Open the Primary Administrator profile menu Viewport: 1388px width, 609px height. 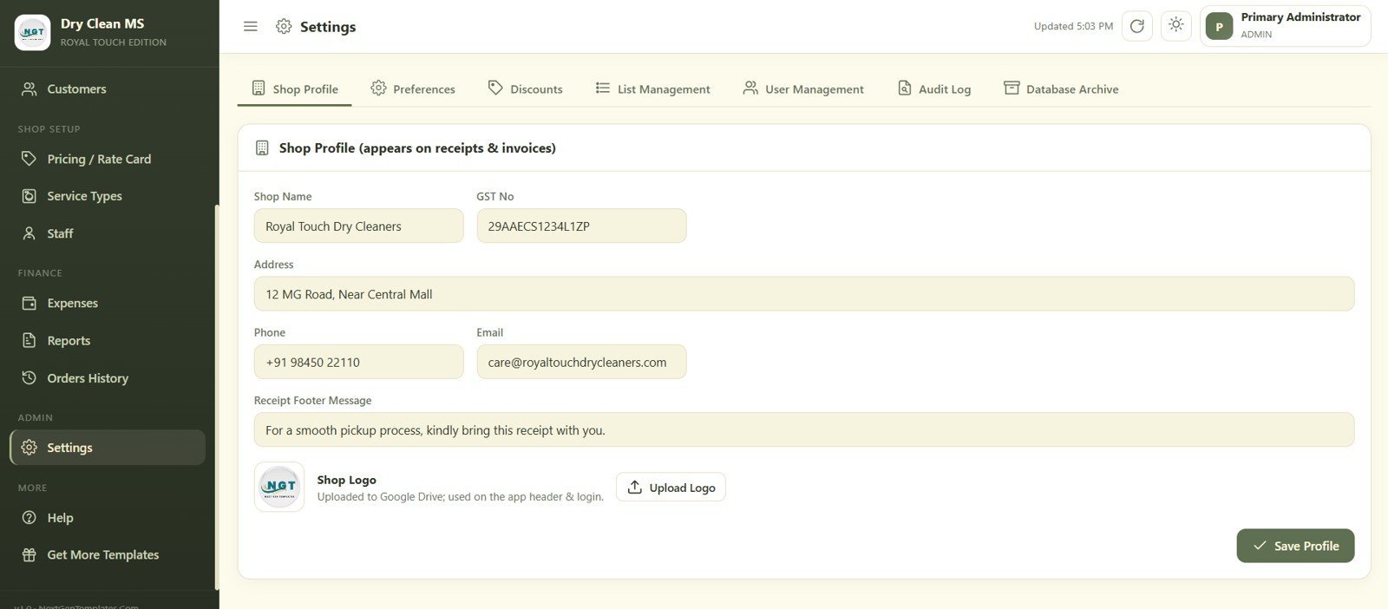[x=1286, y=26]
